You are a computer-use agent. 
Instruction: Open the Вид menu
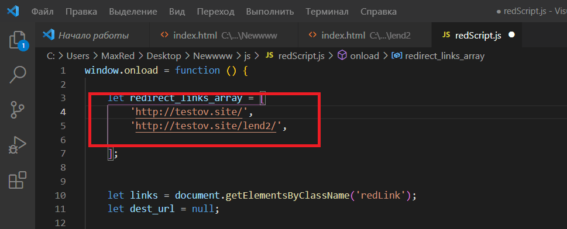pos(177,12)
